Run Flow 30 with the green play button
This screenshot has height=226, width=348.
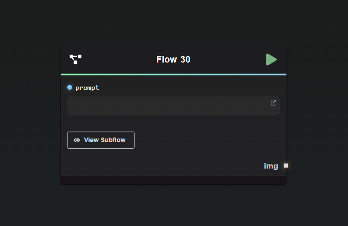click(x=271, y=59)
